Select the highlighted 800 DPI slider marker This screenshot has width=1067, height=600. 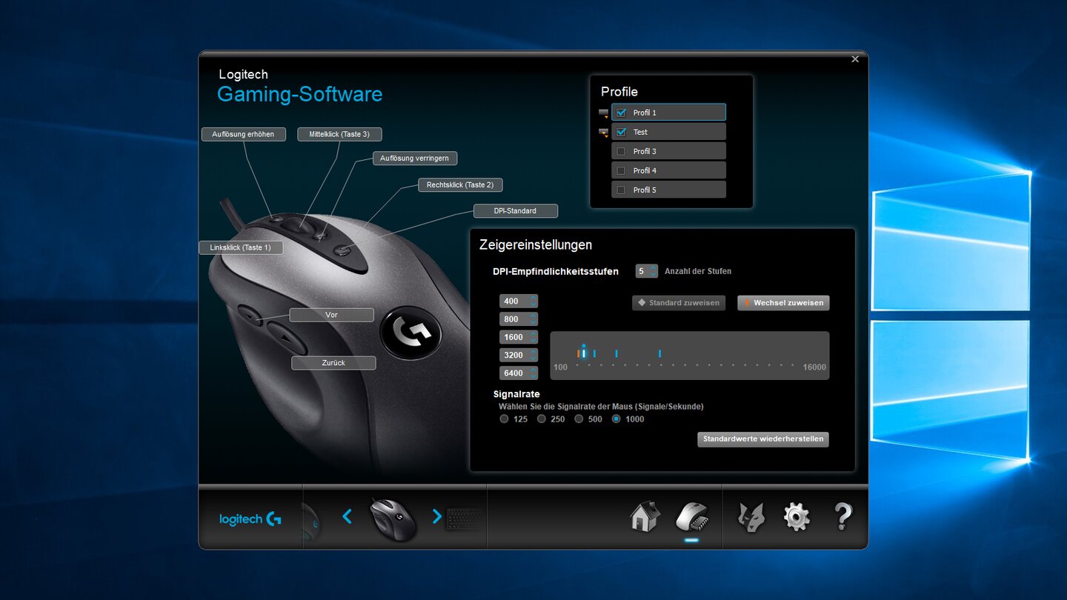click(x=584, y=353)
